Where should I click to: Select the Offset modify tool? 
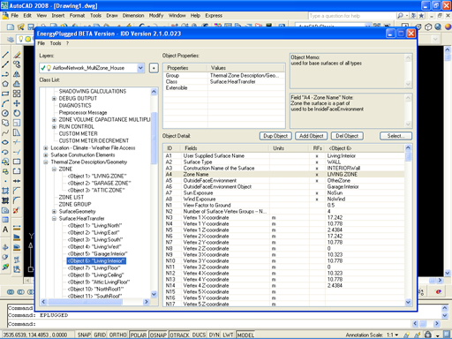click(x=17, y=84)
